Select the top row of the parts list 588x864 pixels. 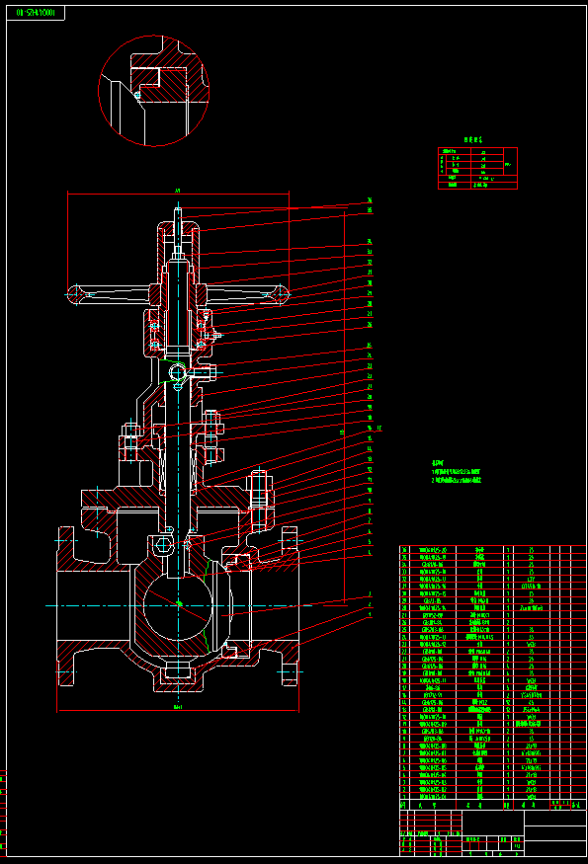[493, 549]
